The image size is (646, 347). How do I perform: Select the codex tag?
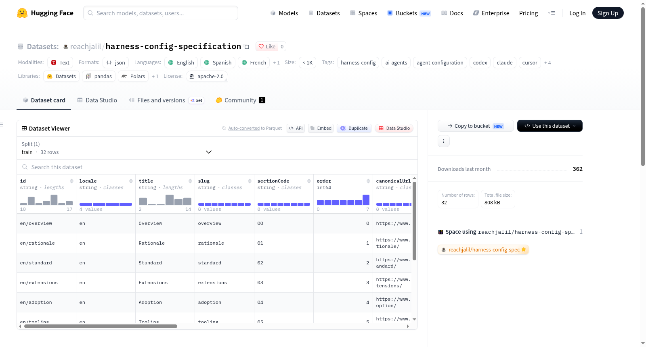pyautogui.click(x=480, y=62)
